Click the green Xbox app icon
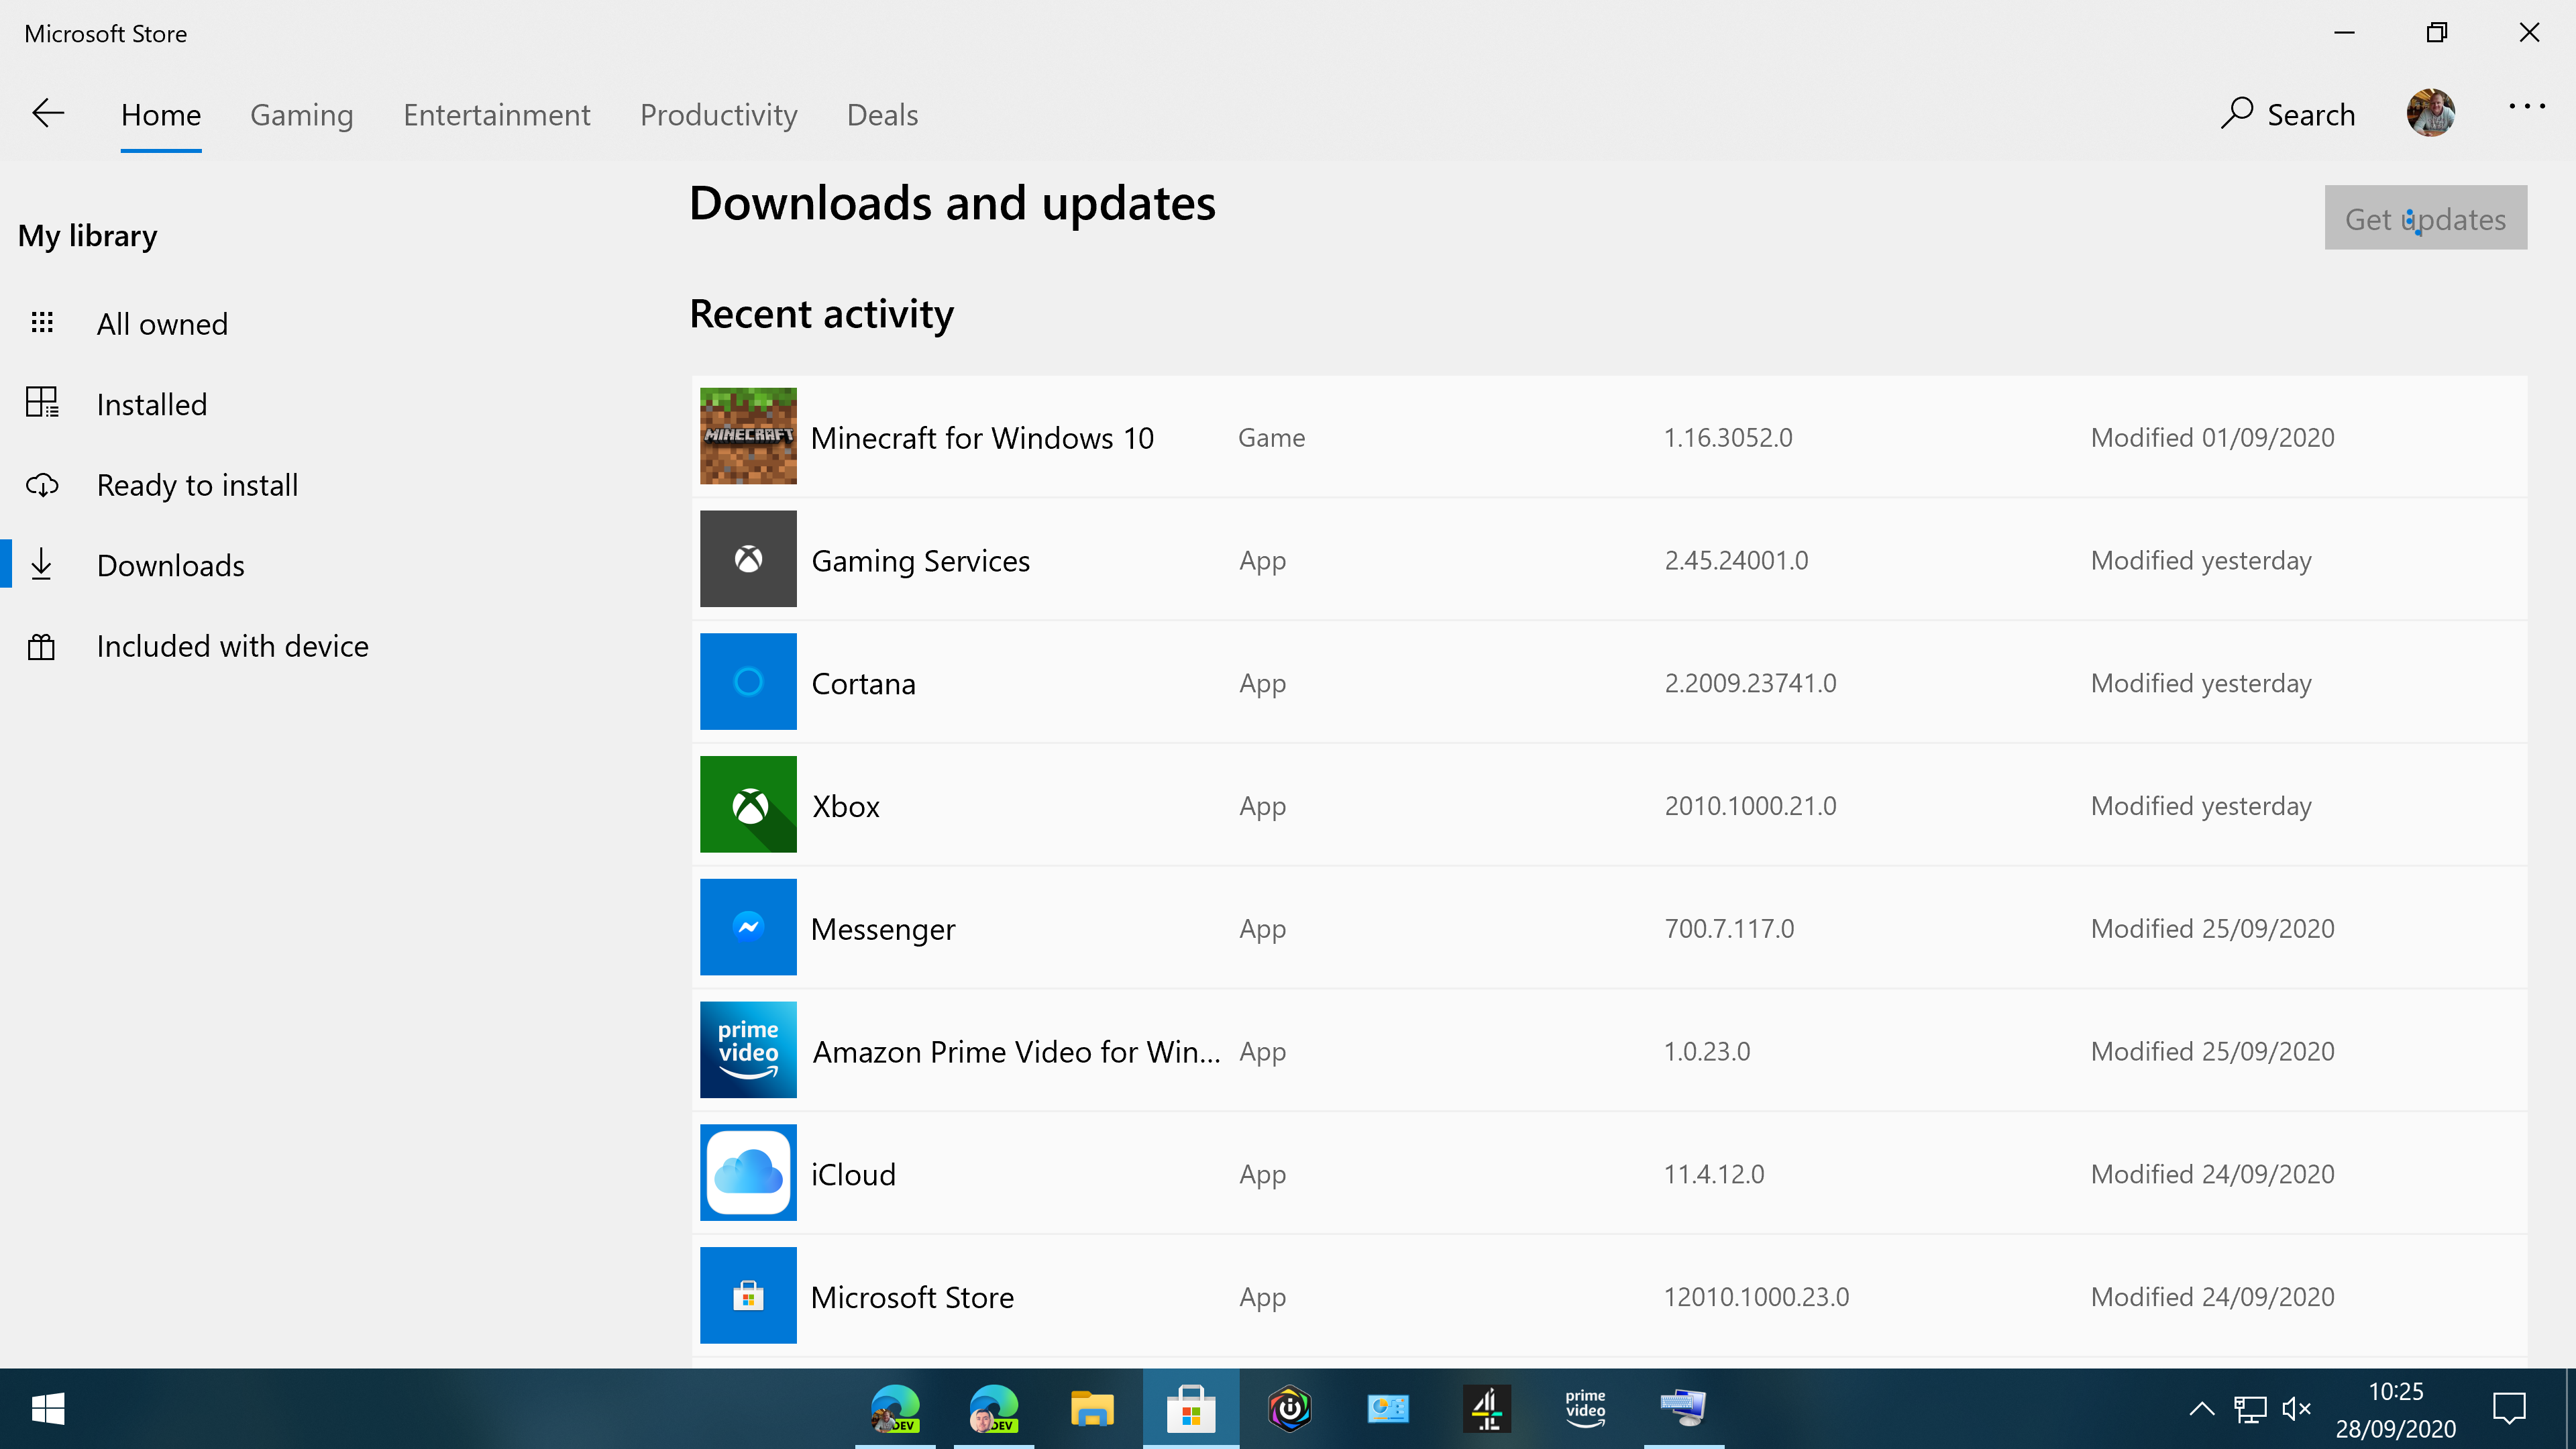This screenshot has height=1449, width=2576. point(748,805)
